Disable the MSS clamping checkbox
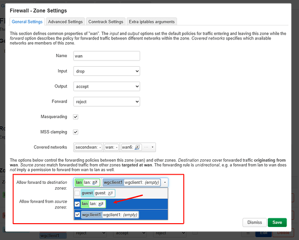The image size is (299, 240). click(x=75, y=132)
